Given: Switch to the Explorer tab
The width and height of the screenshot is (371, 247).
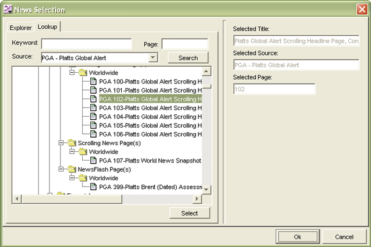Looking at the screenshot, I should point(20,27).
